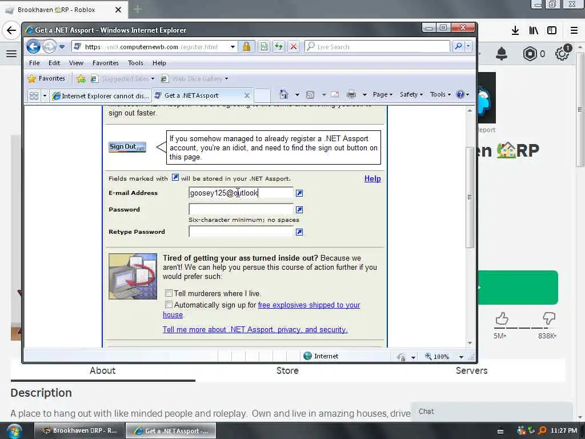The height and width of the screenshot is (439, 585).
Task: Switch to the Roblox Servers tab
Action: (x=471, y=370)
